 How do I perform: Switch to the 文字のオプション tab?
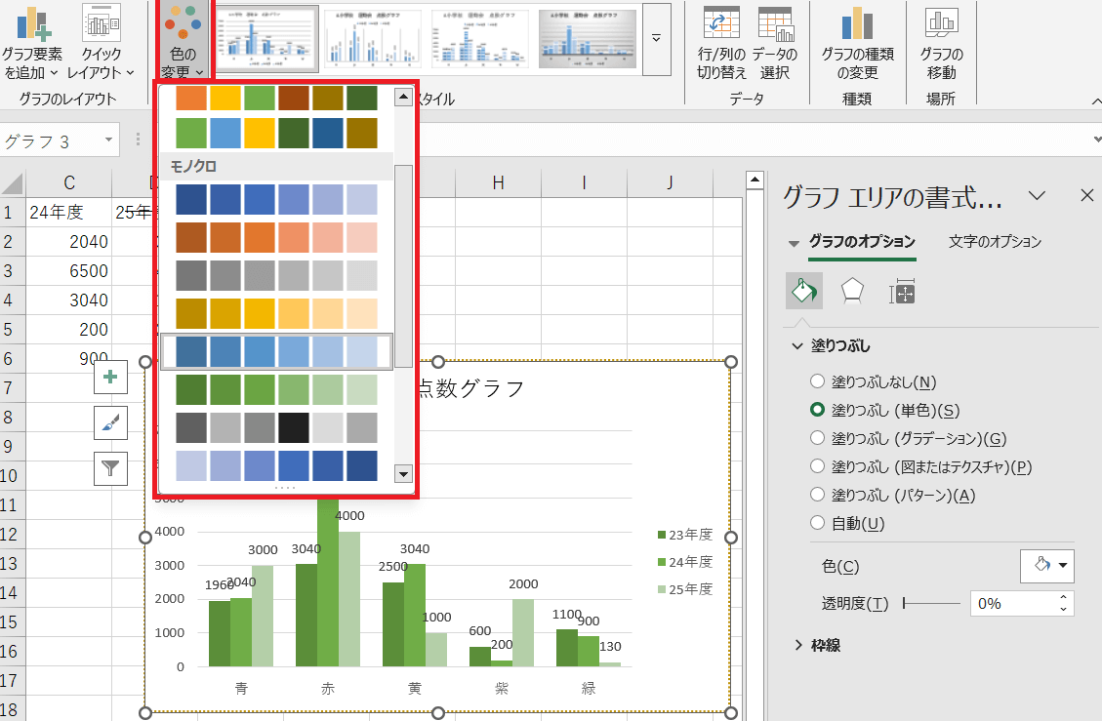point(995,242)
